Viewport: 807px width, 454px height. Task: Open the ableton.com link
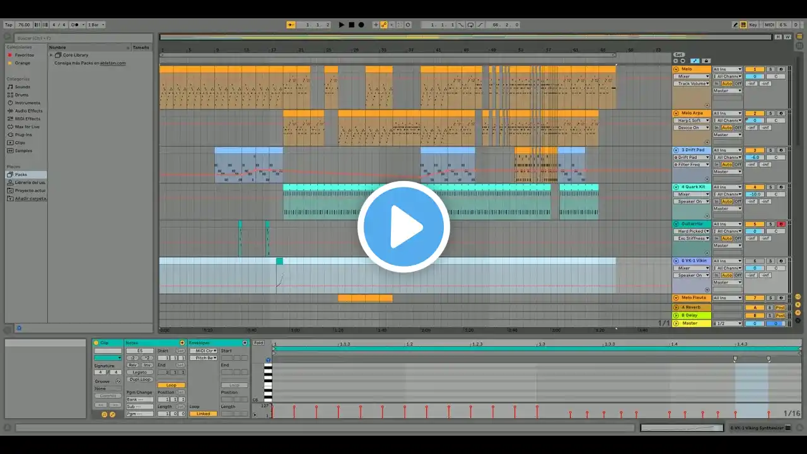(x=113, y=63)
